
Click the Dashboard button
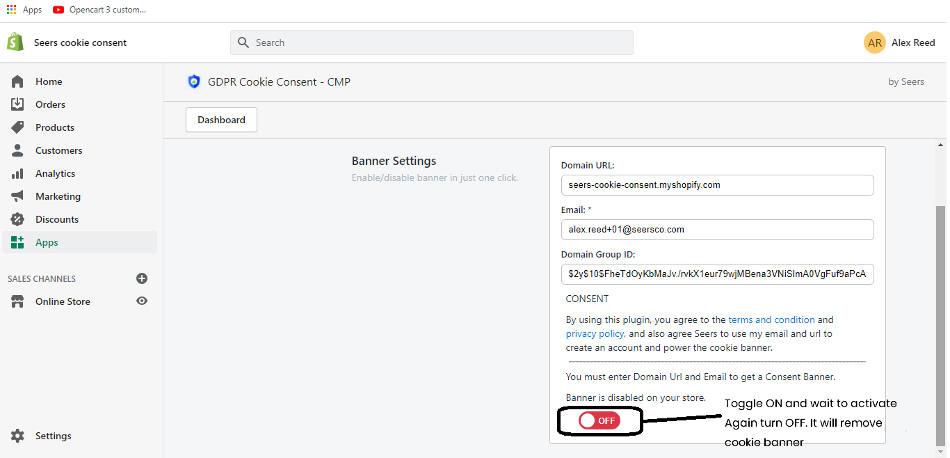click(x=221, y=120)
